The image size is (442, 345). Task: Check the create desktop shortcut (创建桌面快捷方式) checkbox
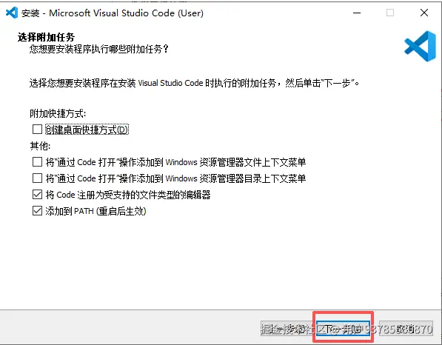37,130
